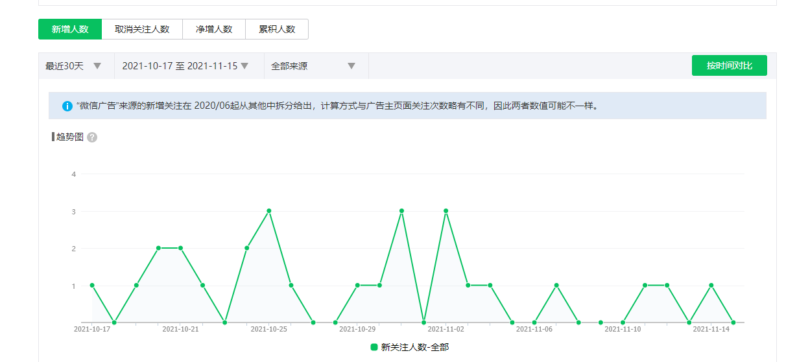797x362 pixels.
Task: Click the data point above 2021-11-06
Action: pos(534,322)
